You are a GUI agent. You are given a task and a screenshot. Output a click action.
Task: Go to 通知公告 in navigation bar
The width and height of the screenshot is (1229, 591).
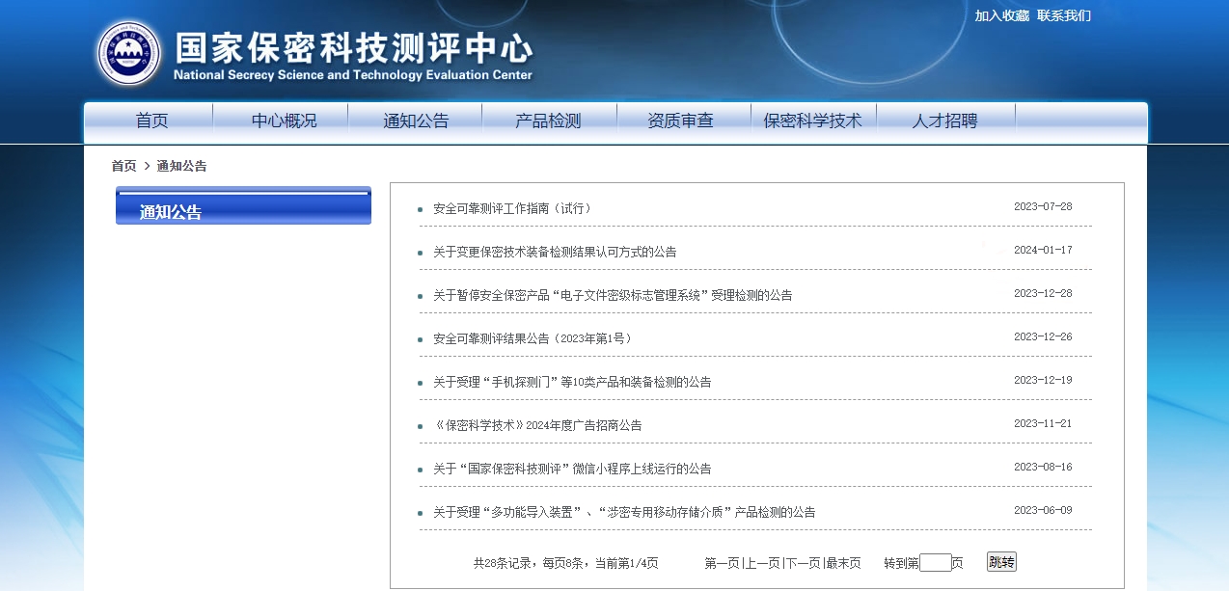(x=416, y=121)
